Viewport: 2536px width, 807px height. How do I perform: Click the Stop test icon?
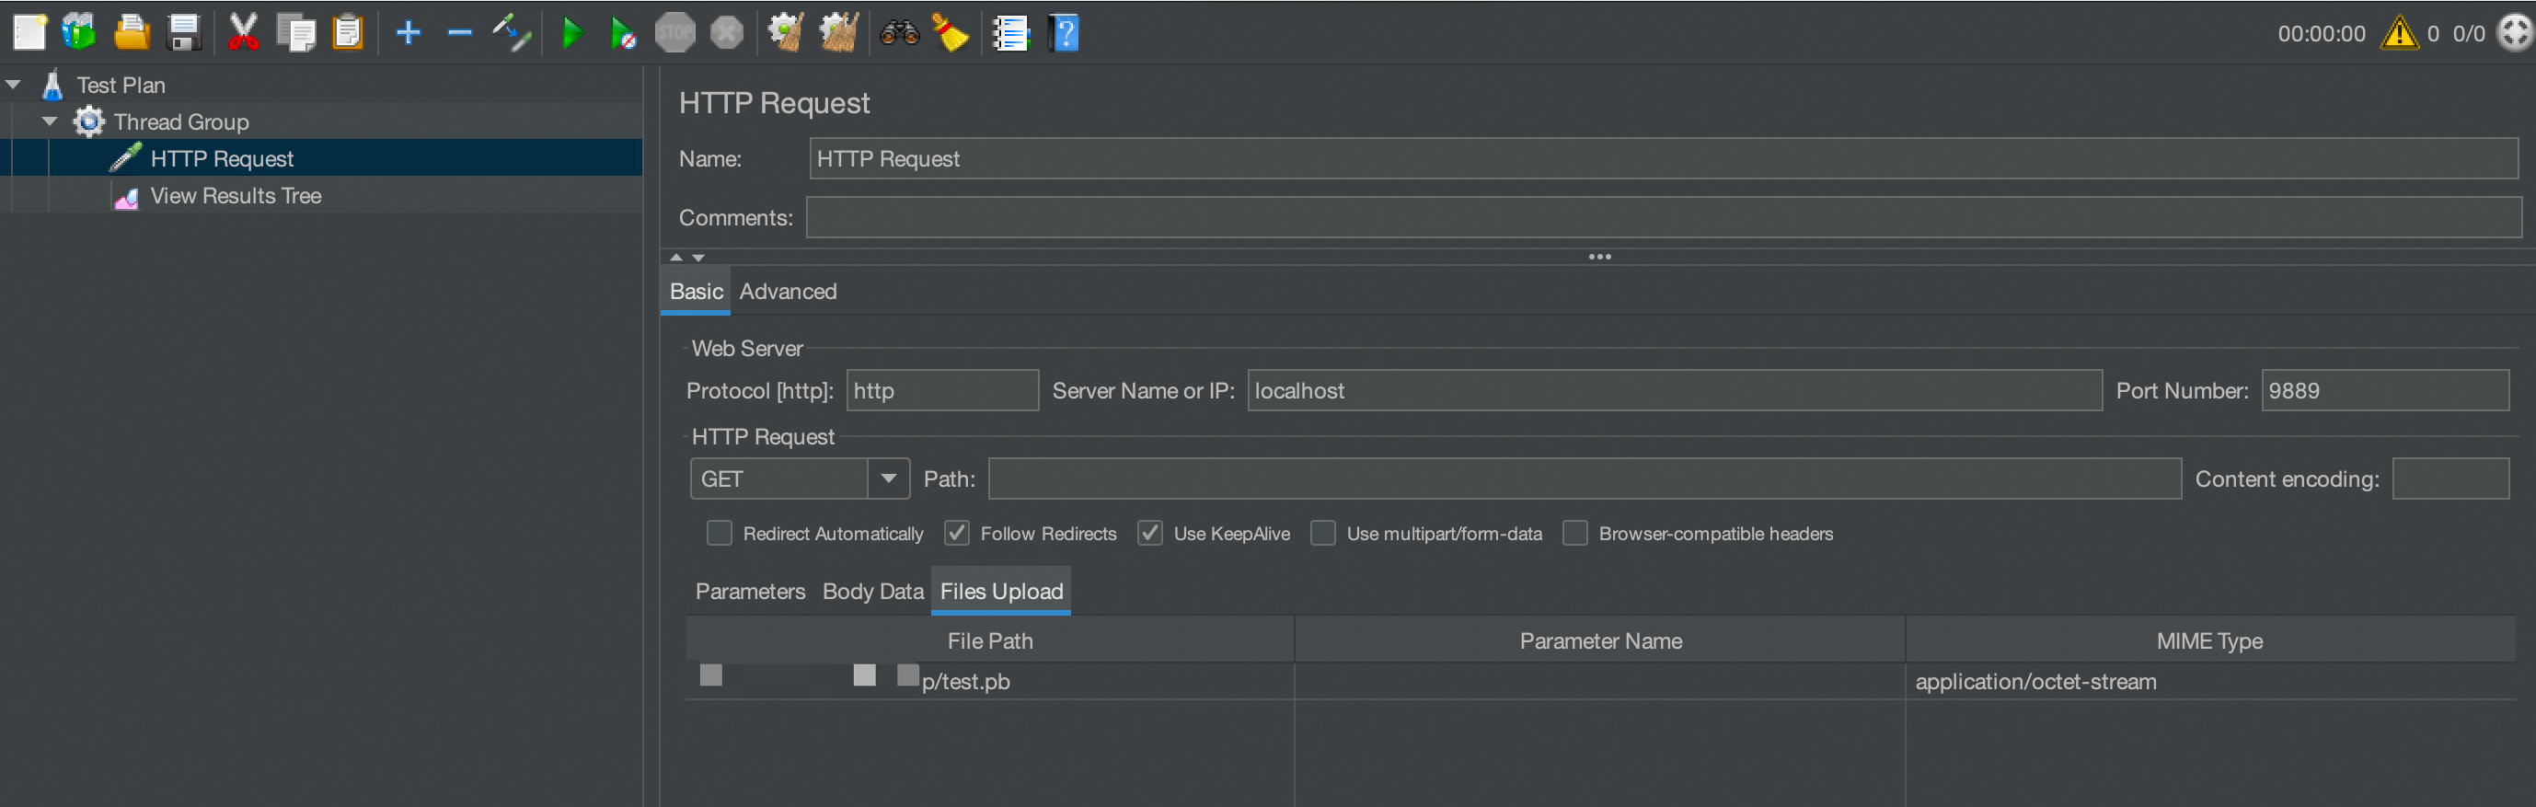click(x=675, y=32)
